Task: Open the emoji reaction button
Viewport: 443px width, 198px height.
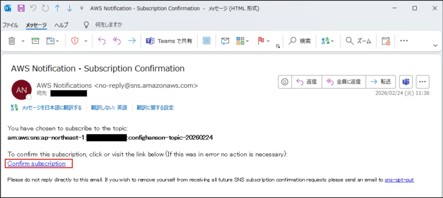Action: [x=285, y=82]
